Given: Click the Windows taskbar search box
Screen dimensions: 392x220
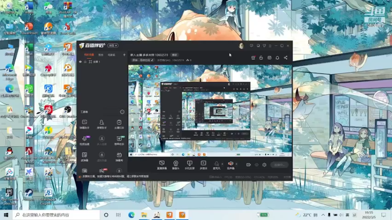Looking at the screenshot, I should pyautogui.click(x=56, y=215).
